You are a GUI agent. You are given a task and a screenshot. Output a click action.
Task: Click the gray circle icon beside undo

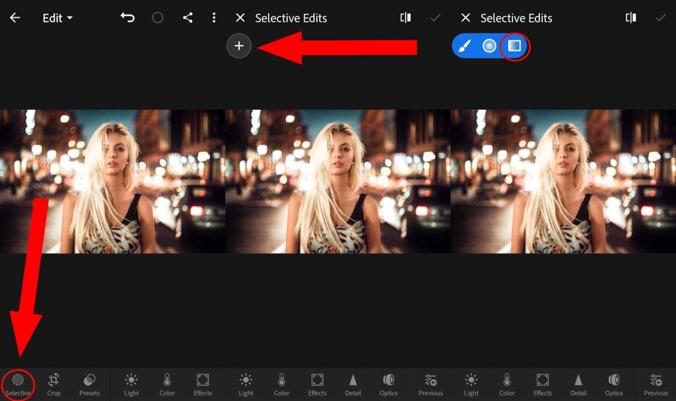coord(158,18)
